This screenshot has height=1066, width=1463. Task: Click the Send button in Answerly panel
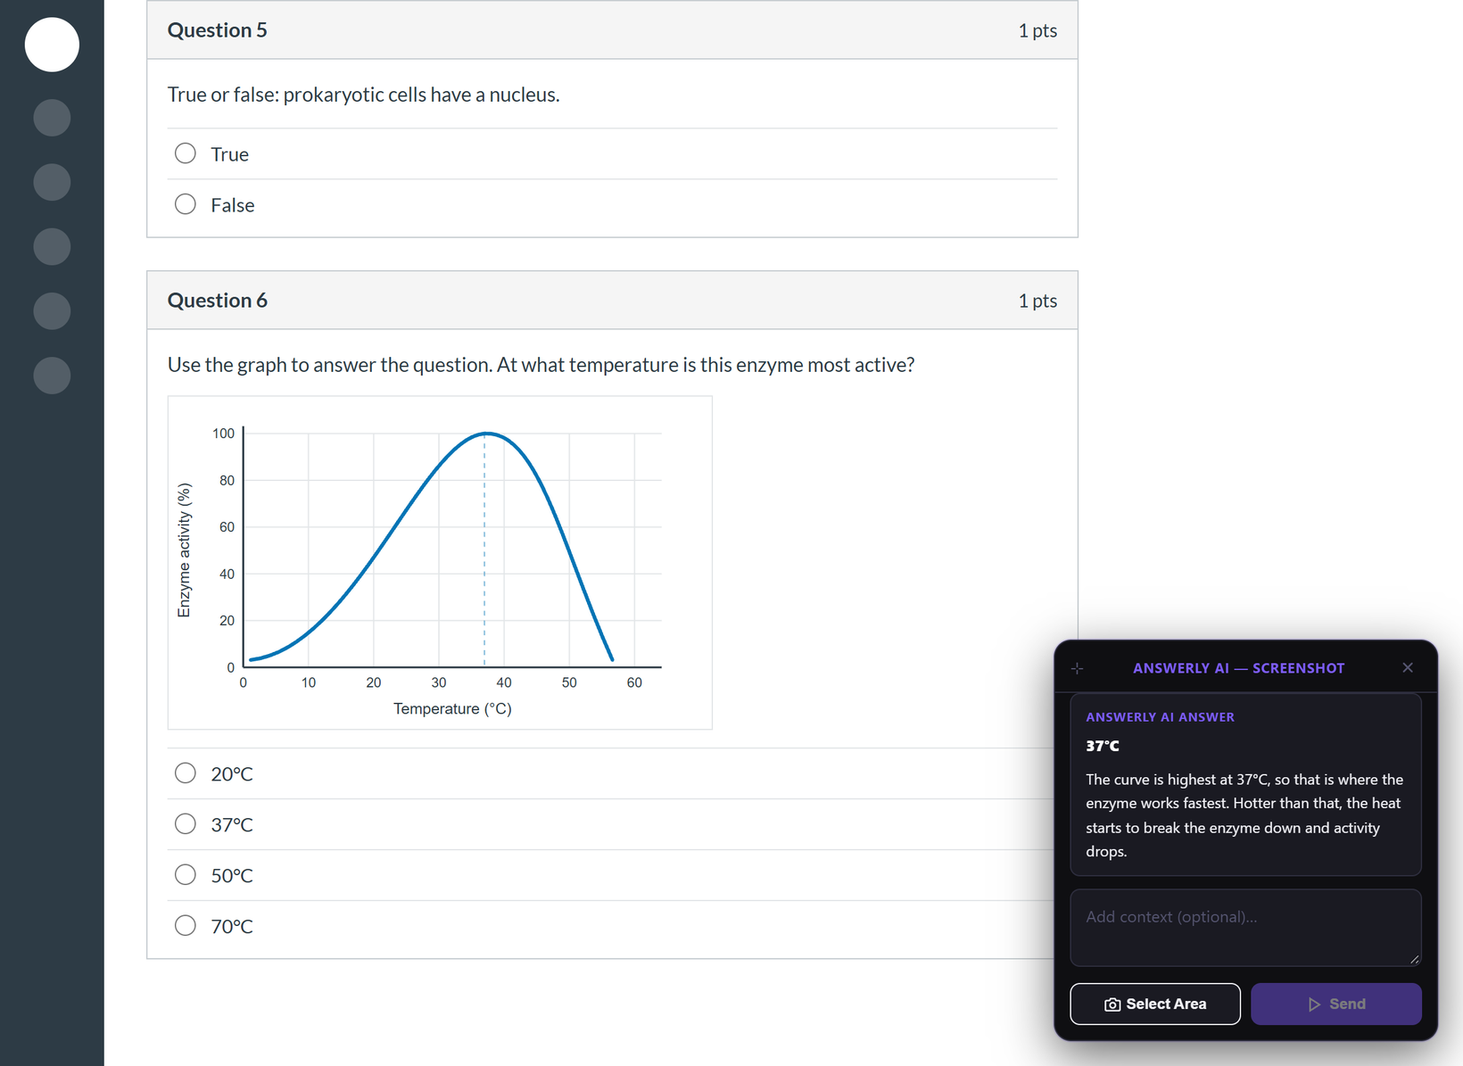click(1335, 1004)
